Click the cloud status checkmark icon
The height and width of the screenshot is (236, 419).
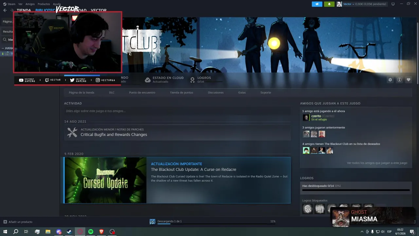pos(148,80)
